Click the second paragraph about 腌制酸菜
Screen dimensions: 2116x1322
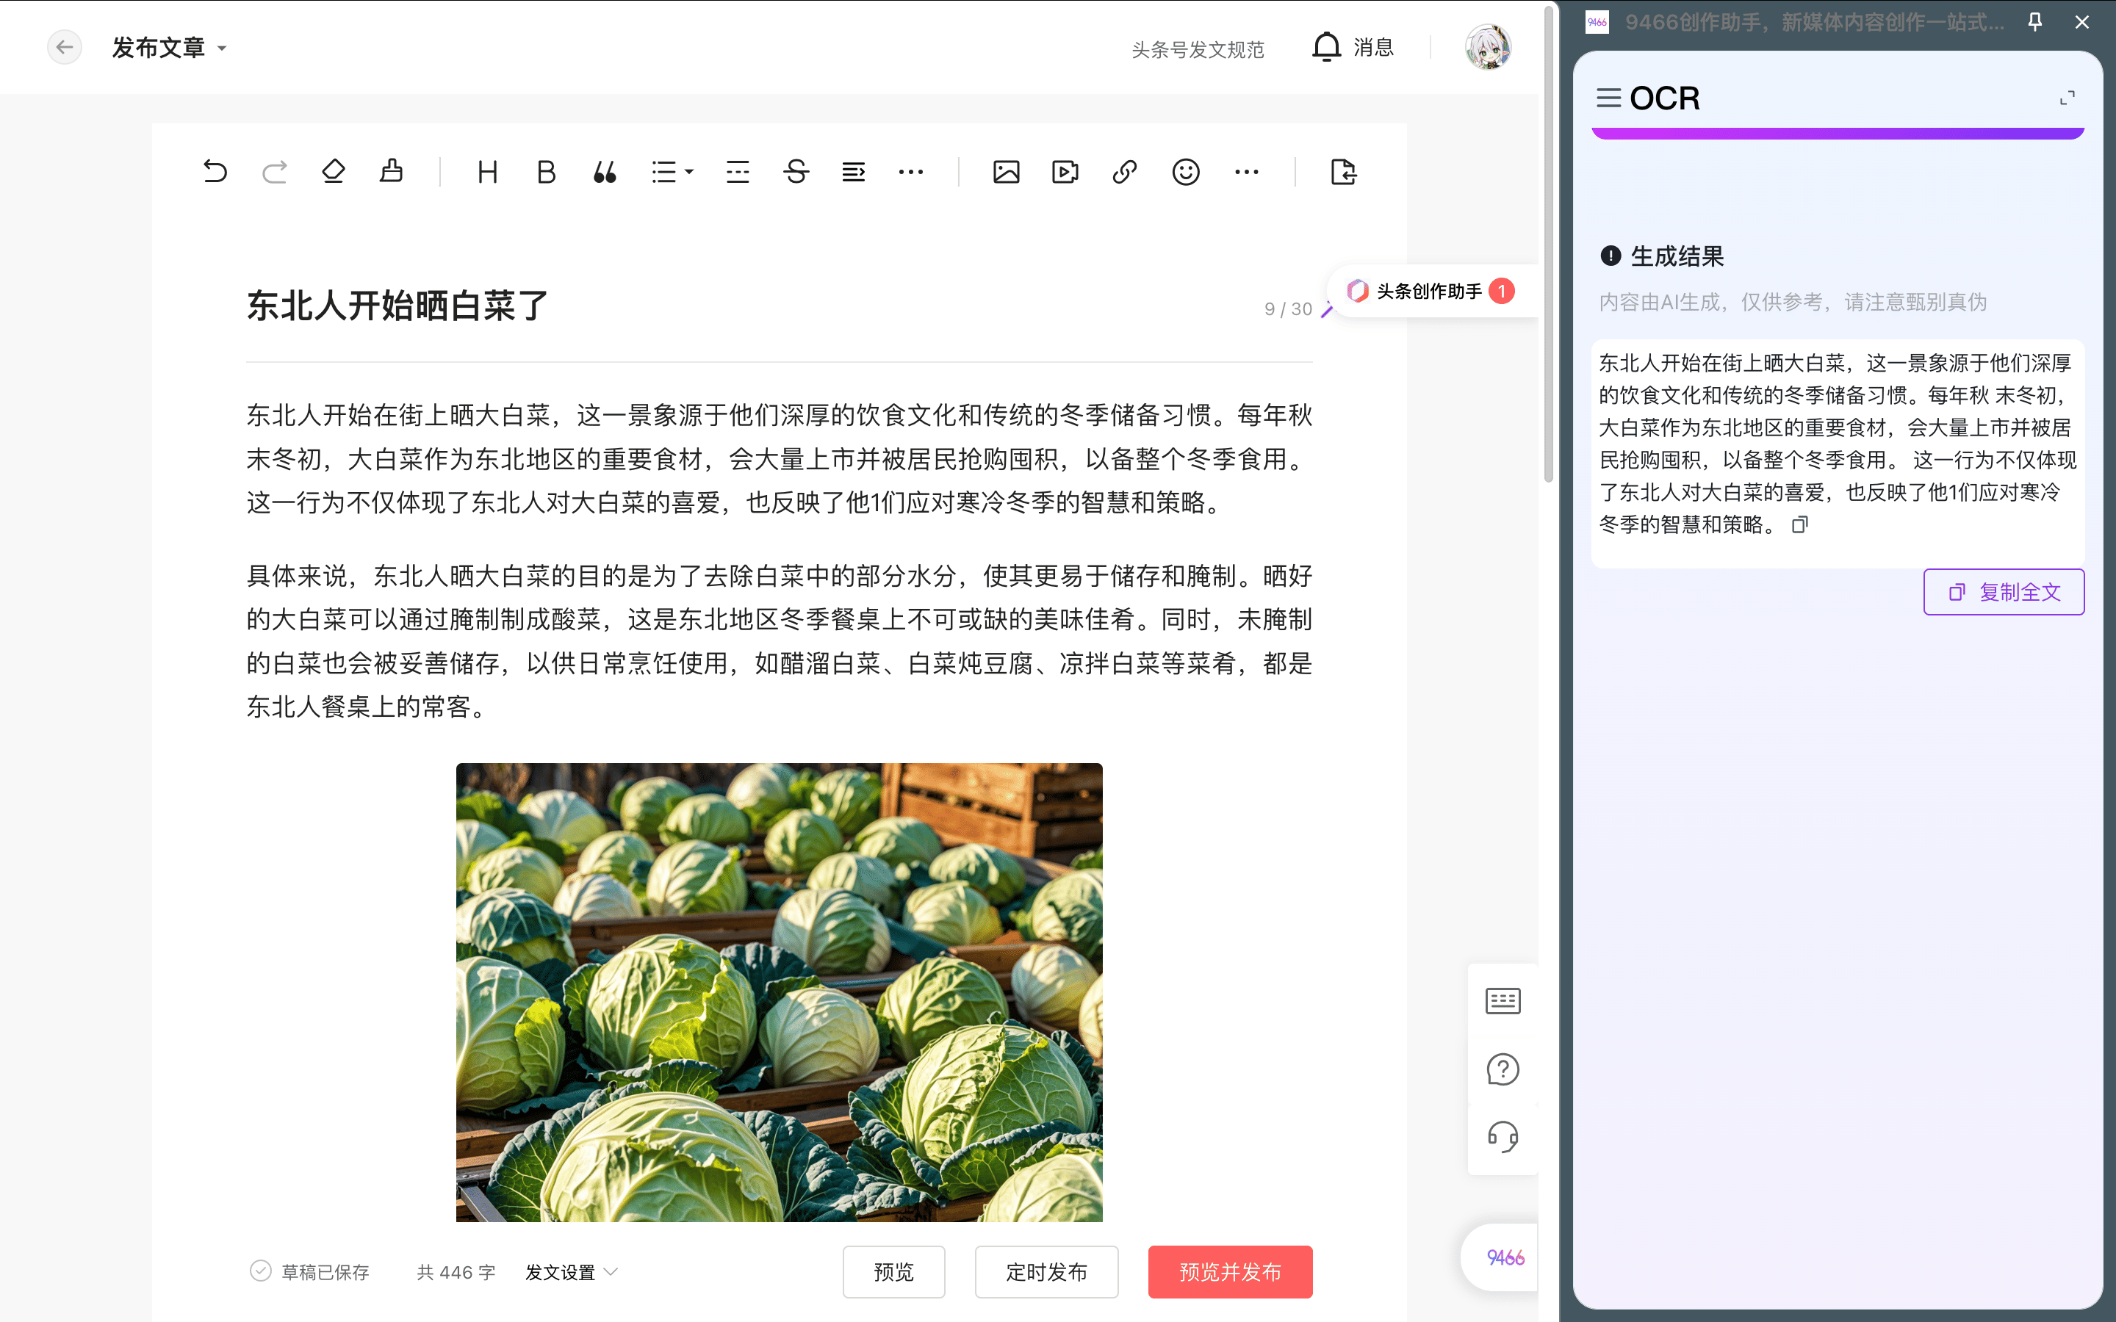pos(779,641)
